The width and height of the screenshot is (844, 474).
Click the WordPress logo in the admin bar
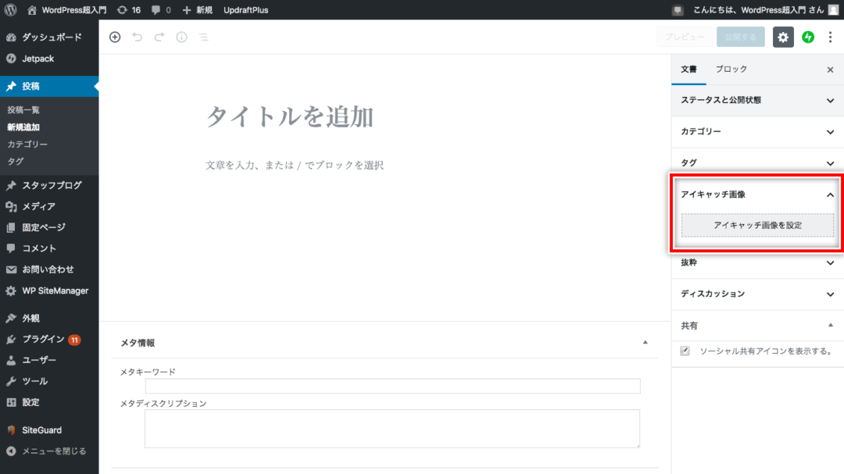click(x=10, y=10)
